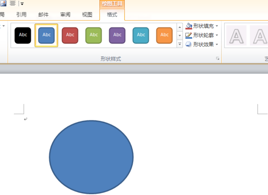Click the 形状轮廓 pencil icon
268x195 pixels.
click(x=188, y=35)
